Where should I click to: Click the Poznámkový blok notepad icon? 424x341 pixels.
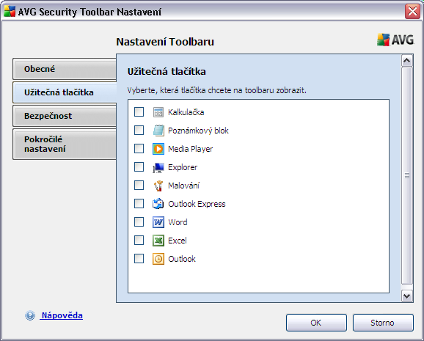tap(158, 131)
